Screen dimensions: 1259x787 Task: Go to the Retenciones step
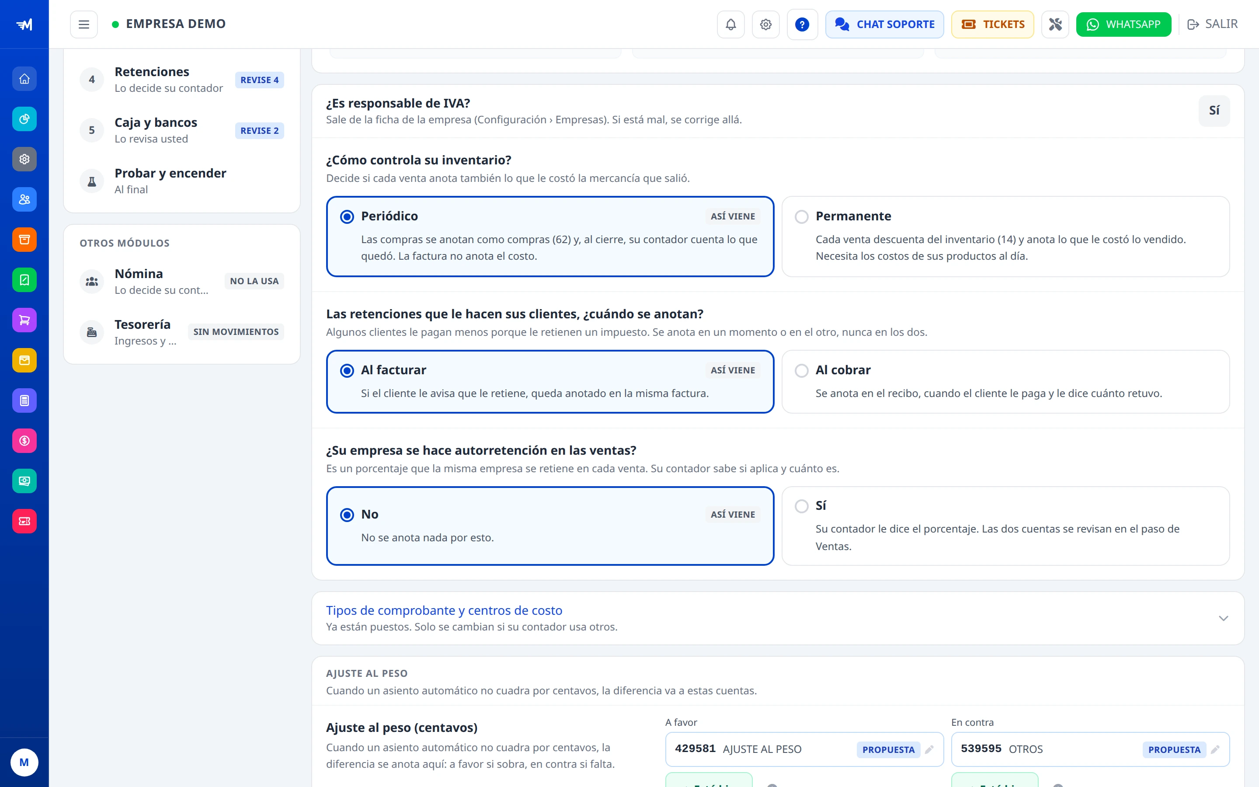(x=181, y=80)
